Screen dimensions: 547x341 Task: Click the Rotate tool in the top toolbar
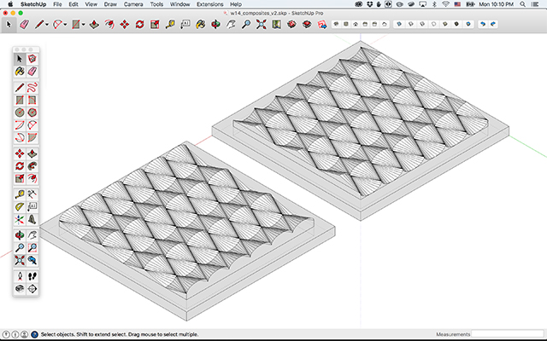(140, 25)
